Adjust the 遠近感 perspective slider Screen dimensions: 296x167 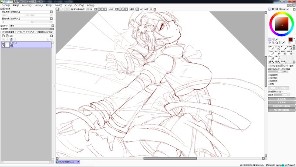pos(282,95)
